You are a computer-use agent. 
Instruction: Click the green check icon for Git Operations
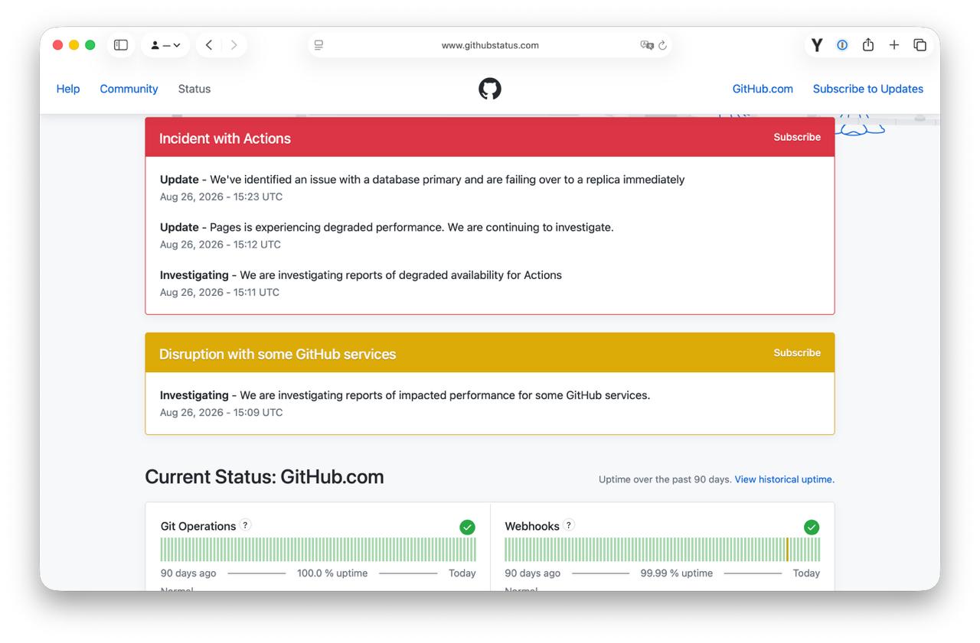pos(467,527)
